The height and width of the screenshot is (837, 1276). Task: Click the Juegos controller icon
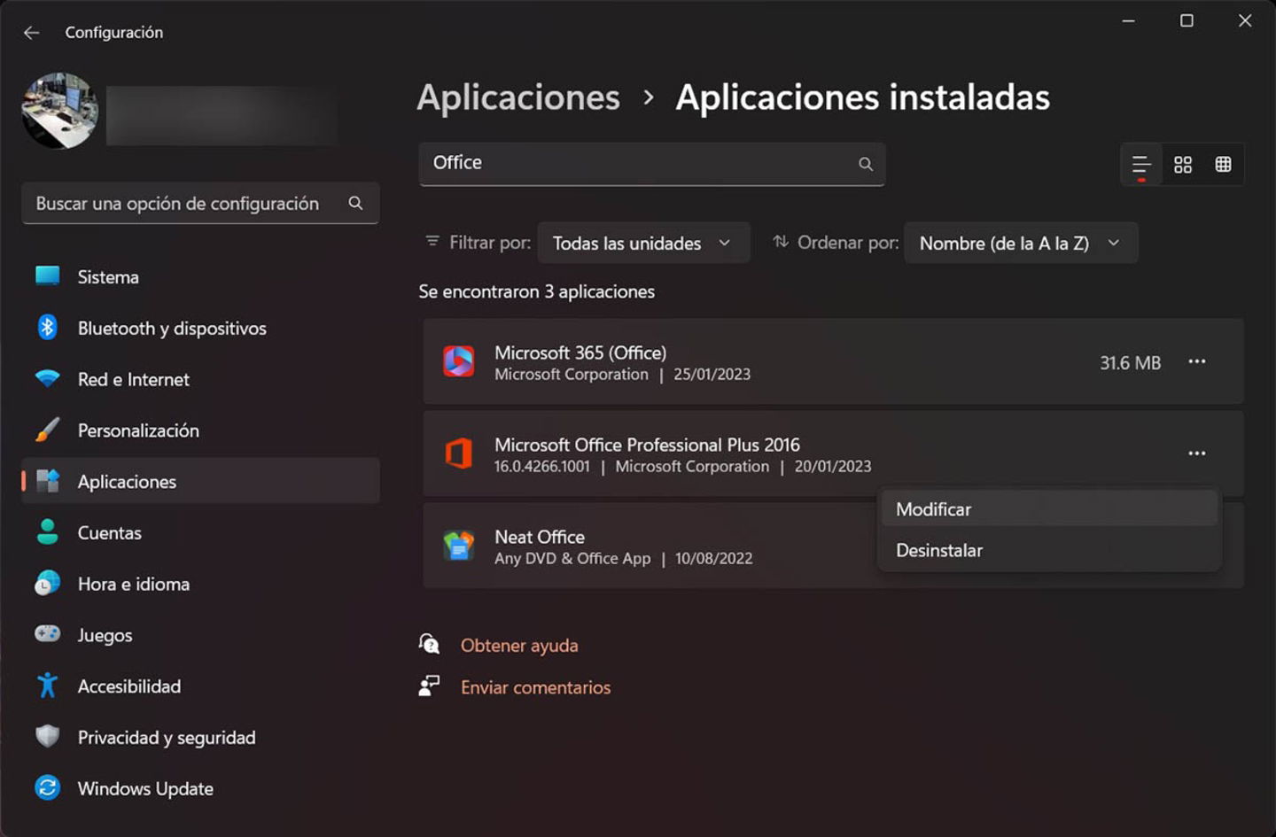click(47, 633)
